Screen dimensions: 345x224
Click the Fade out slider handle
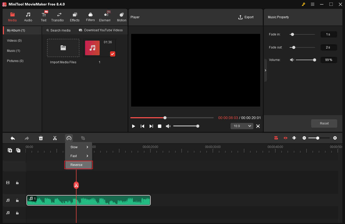click(x=293, y=47)
